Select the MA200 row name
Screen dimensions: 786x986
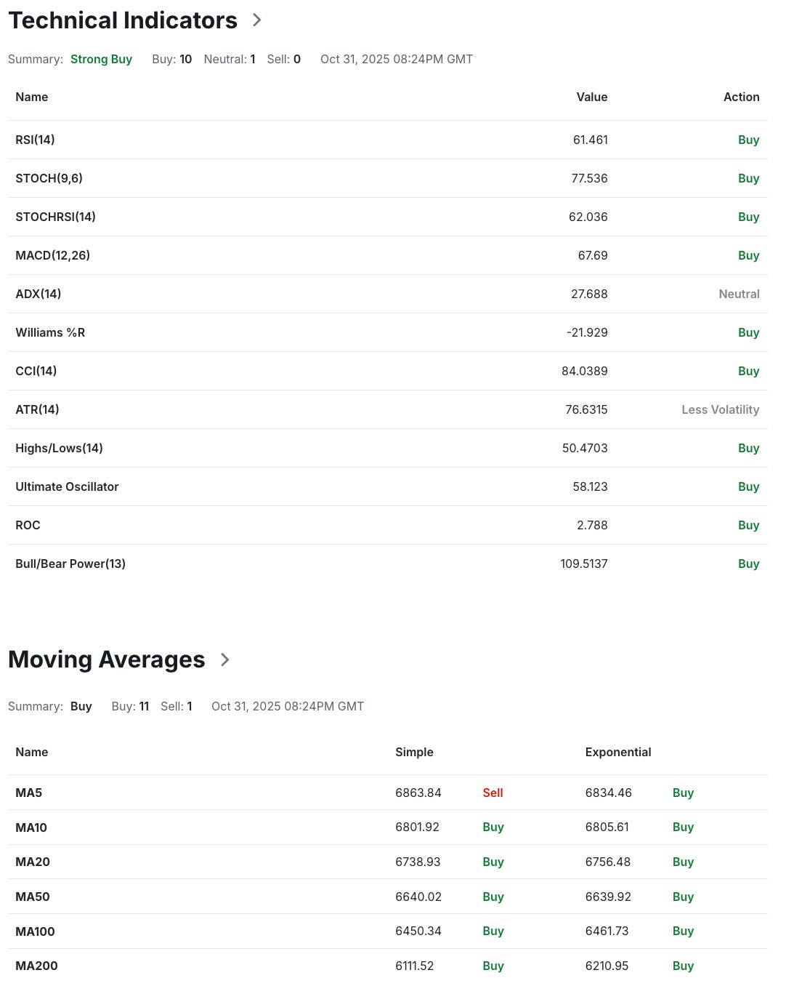coord(36,966)
